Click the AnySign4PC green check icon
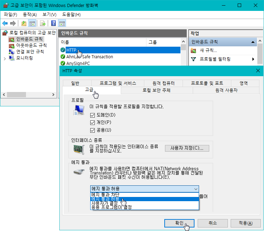 click(63, 63)
